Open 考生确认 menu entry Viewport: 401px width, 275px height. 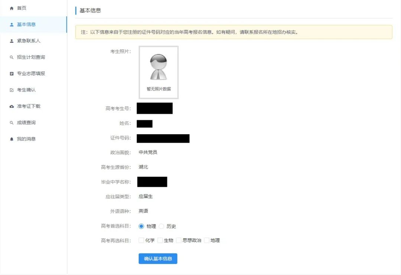point(33,90)
